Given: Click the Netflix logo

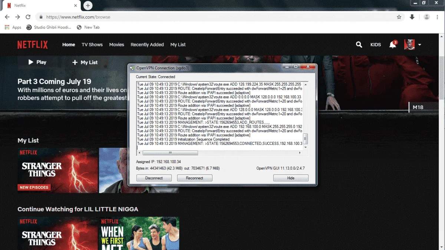Looking at the screenshot, I should (33, 45).
